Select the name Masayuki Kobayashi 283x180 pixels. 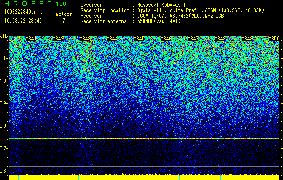[161, 5]
